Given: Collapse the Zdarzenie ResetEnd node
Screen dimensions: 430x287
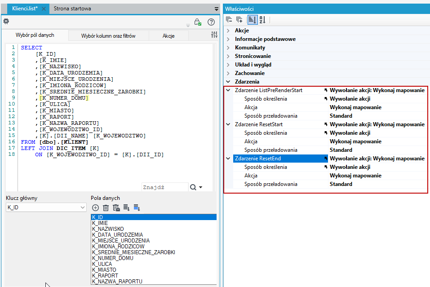Looking at the screenshot, I should tap(228, 159).
